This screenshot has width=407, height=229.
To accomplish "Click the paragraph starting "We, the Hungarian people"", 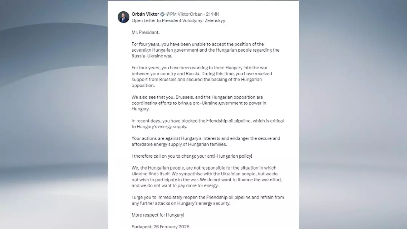I will (207, 177).
